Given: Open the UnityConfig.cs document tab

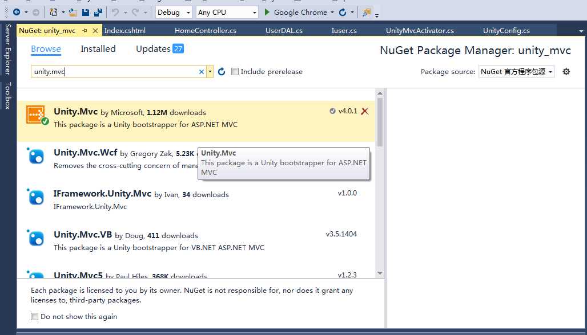Looking at the screenshot, I should coord(506,31).
